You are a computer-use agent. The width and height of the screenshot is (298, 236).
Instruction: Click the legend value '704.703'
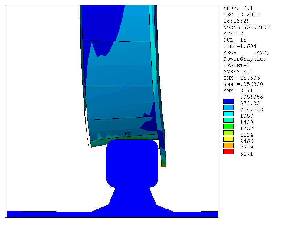coord(251,109)
